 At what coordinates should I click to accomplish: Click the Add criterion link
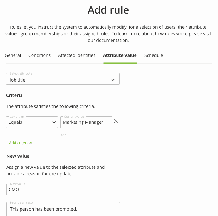click(19, 143)
